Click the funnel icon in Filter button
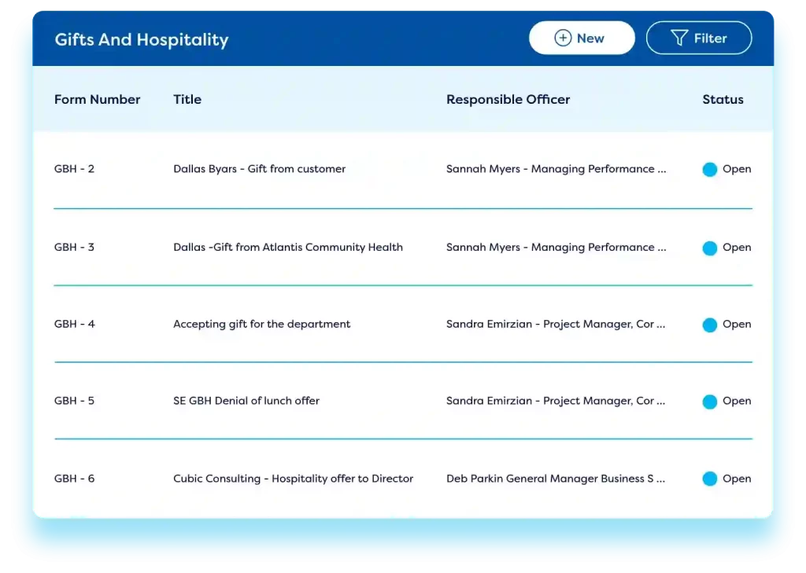The width and height of the screenshot is (806, 573). click(679, 38)
